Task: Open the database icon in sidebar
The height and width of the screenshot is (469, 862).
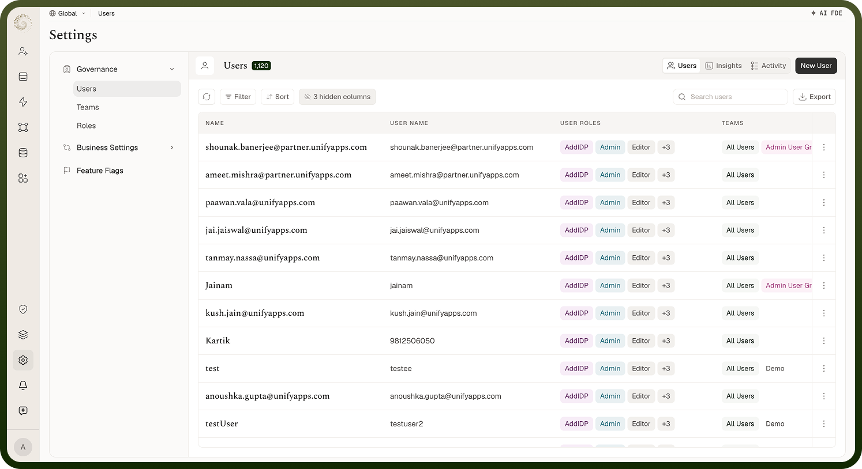Action: [x=23, y=153]
